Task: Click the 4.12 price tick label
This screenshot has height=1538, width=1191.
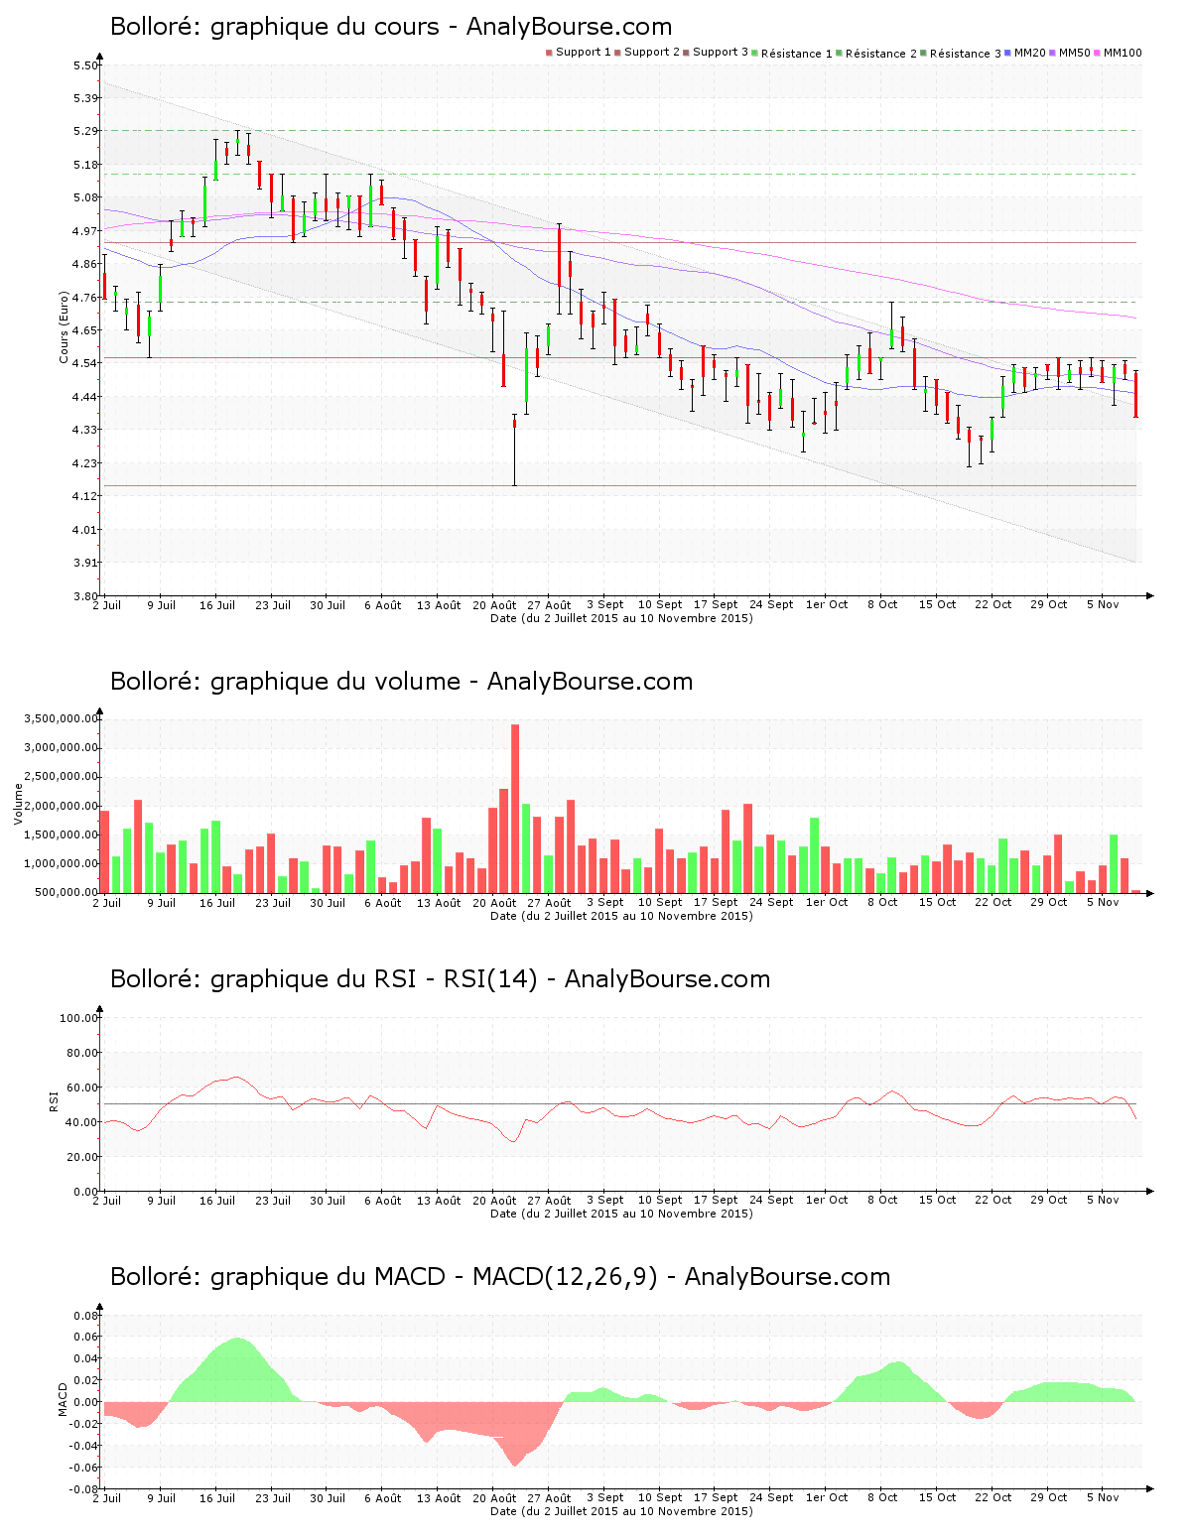Action: point(85,496)
